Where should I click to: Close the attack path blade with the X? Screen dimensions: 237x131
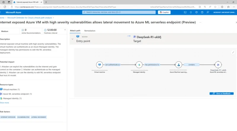[x=236, y=22]
